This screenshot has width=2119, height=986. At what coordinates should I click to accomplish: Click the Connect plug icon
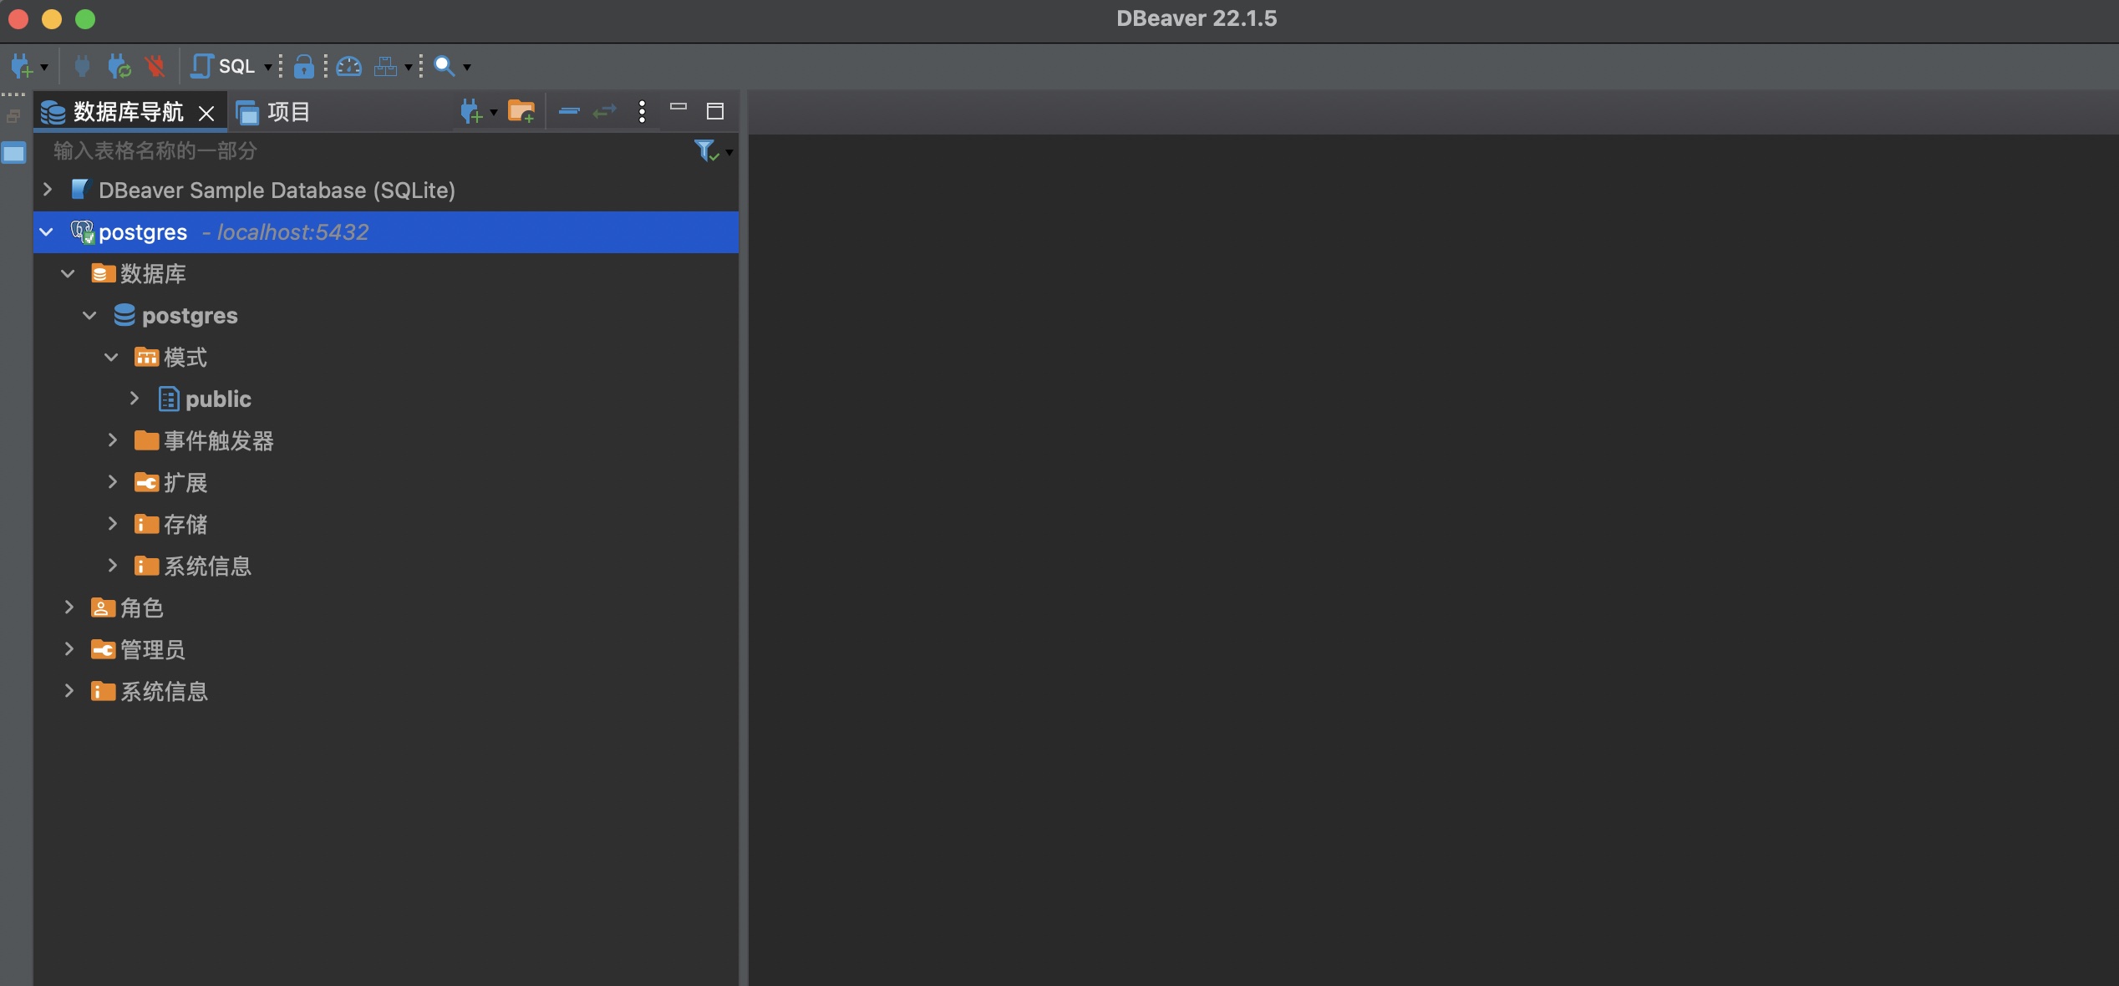tap(82, 66)
